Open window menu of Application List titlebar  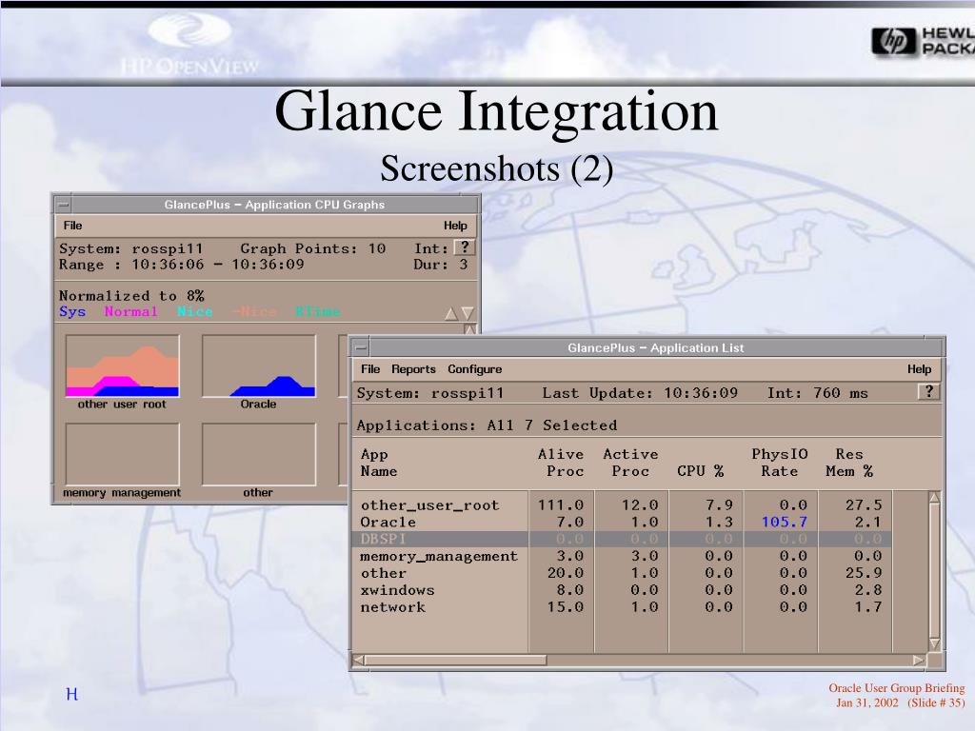[361, 348]
